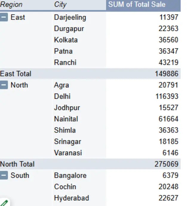This screenshot has width=191, height=206.
Task: Collapse the North region group
Action: (x=4, y=85)
